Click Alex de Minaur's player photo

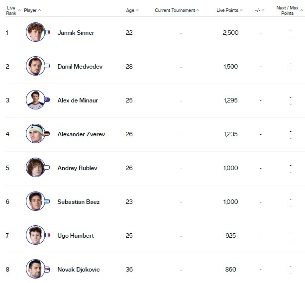pyautogui.click(x=35, y=100)
